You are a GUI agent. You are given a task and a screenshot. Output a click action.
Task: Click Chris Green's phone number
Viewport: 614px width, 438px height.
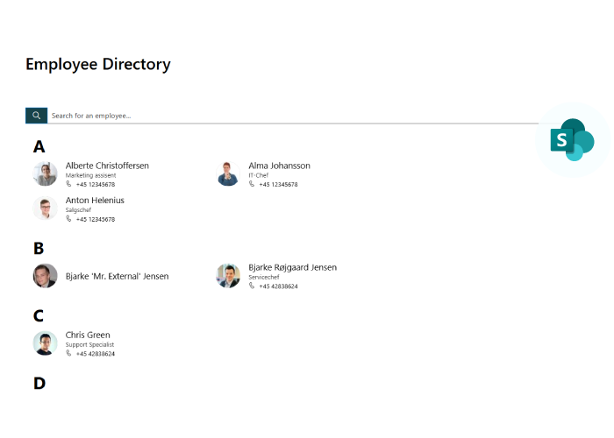[x=96, y=354]
